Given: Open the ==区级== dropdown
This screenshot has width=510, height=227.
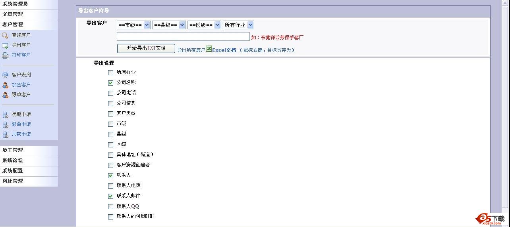Looking at the screenshot, I should [x=204, y=25].
